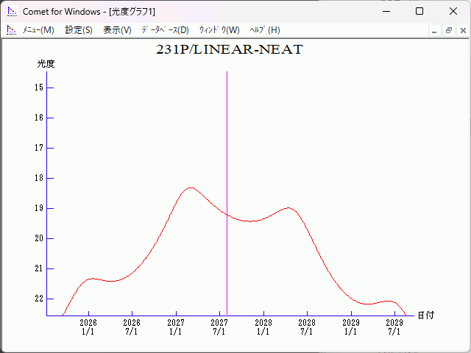Click the 日付 date axis label
Image resolution: width=471 pixels, height=353 pixels.
425,315
